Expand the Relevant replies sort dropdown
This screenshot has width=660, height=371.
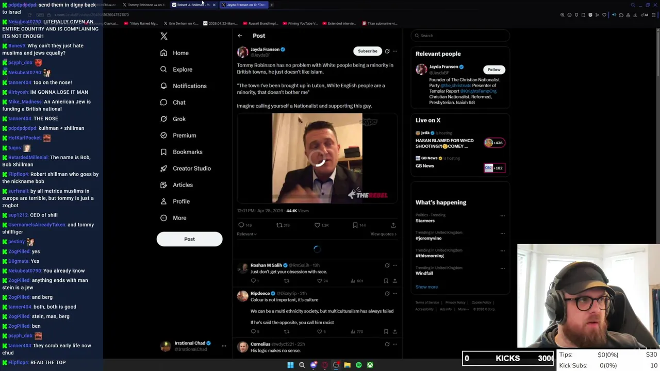[x=246, y=234]
